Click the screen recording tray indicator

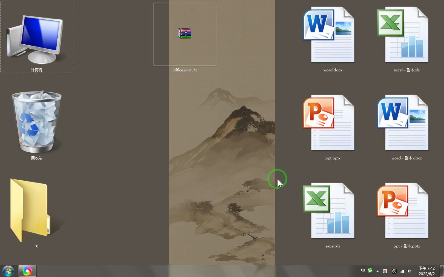(385, 271)
